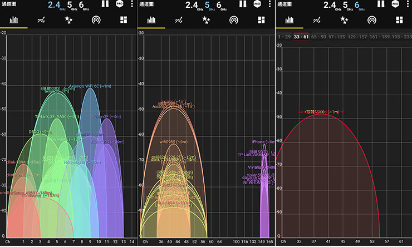Tap the "DECO (~9m)" green label

click(x=40, y=132)
